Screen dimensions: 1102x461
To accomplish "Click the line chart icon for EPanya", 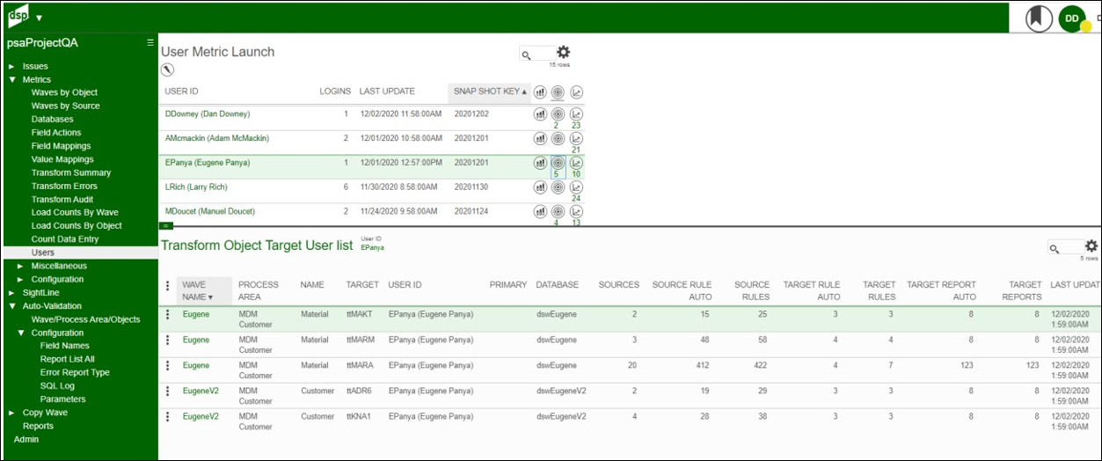I will (576, 163).
